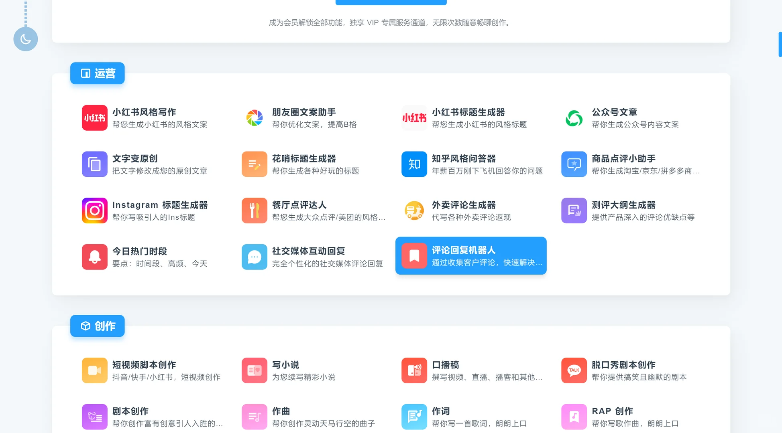782x433 pixels.
Task: Click the 今日热门时段 bell icon
Action: (94, 257)
